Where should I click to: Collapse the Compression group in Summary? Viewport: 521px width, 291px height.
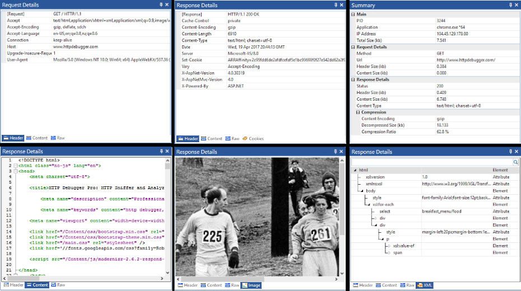(x=357, y=112)
